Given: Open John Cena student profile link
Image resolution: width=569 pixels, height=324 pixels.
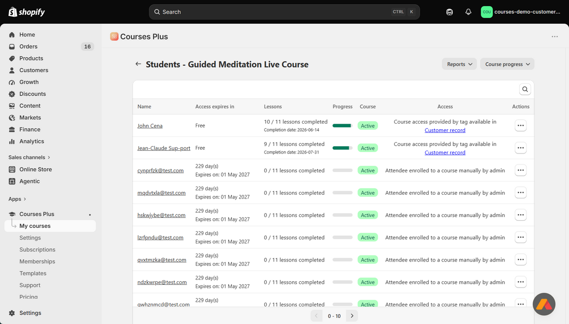Looking at the screenshot, I should (x=150, y=126).
